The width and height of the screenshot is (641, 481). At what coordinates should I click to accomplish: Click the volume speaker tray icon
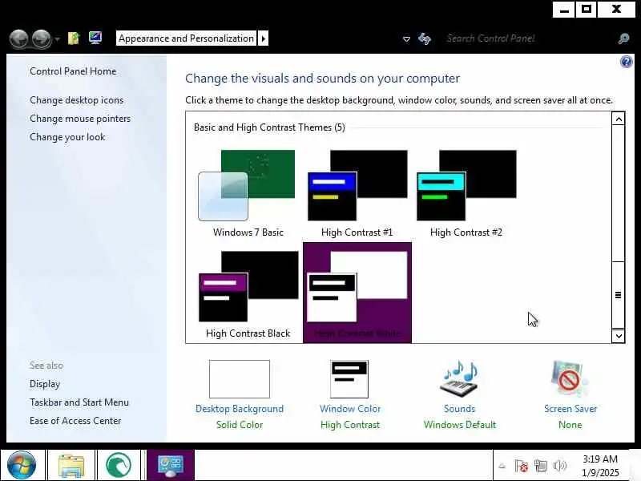tap(559, 466)
